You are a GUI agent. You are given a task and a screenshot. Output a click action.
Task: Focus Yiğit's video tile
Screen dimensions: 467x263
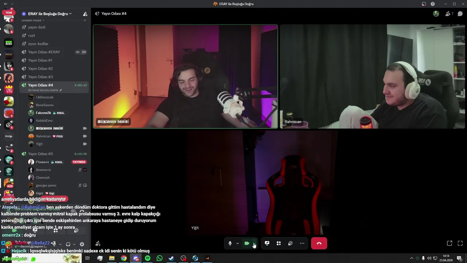coord(279,183)
